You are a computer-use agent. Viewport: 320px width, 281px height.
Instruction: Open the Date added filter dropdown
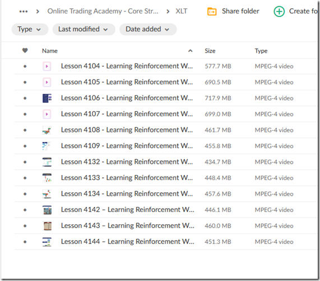pyautogui.click(x=148, y=29)
